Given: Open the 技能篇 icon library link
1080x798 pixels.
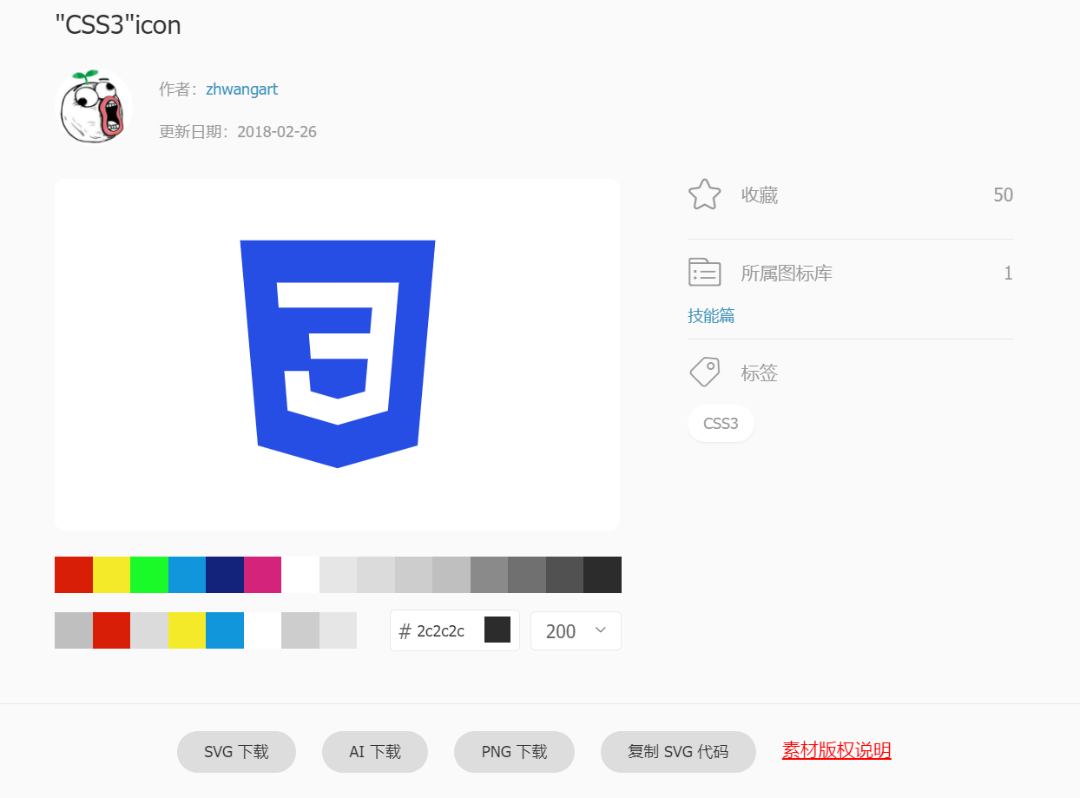Looking at the screenshot, I should tap(711, 315).
